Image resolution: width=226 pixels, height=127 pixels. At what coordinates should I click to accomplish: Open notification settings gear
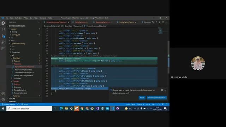pos(162,90)
